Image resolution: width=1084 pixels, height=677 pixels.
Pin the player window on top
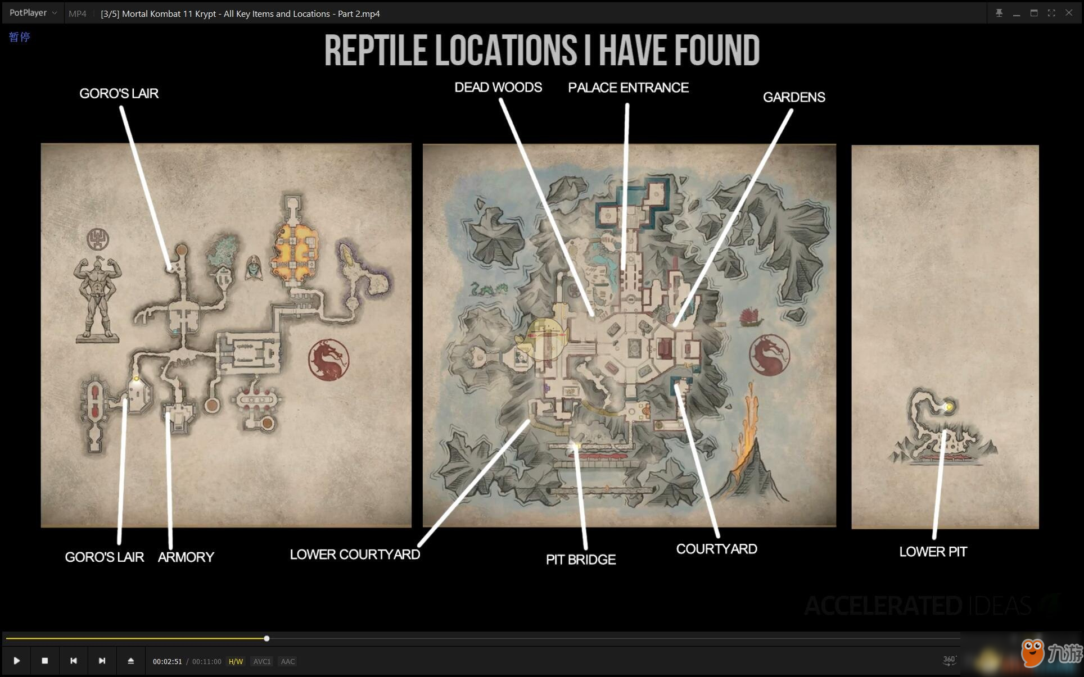coord(999,13)
